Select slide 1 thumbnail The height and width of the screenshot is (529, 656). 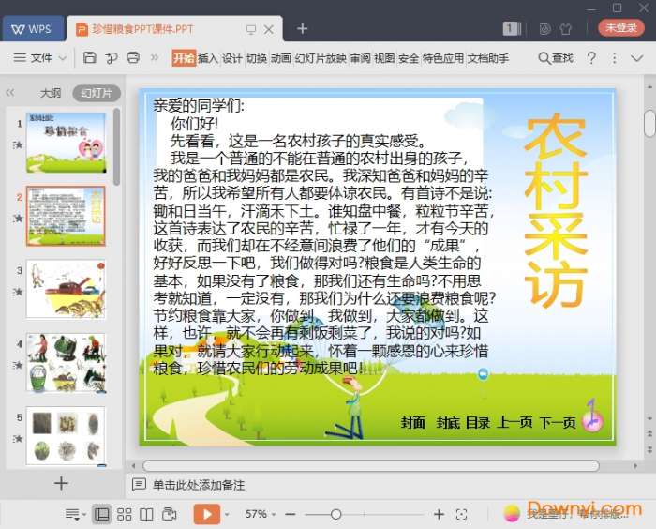coord(66,143)
